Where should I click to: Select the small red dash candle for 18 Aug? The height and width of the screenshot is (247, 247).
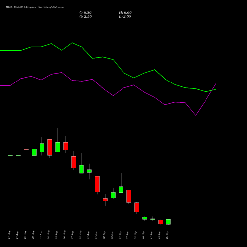26,149
